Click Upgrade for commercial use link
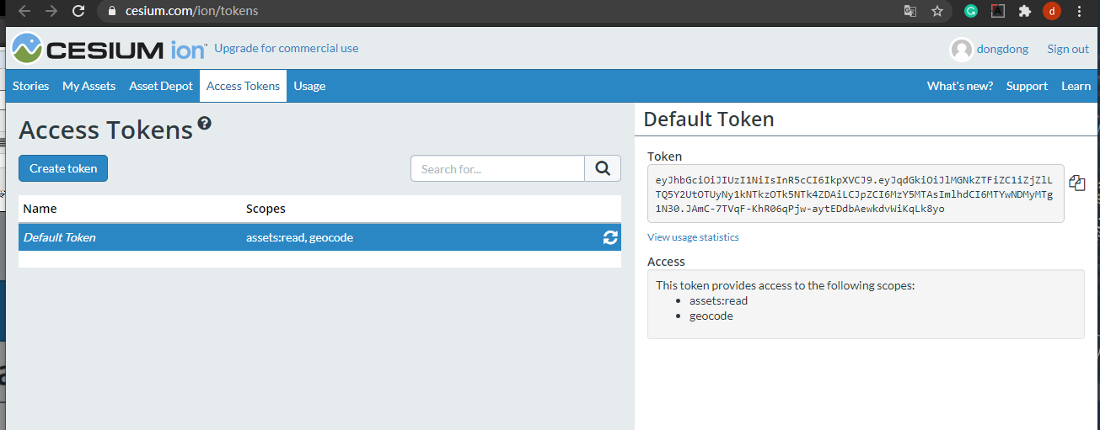1100x430 pixels. [x=287, y=48]
